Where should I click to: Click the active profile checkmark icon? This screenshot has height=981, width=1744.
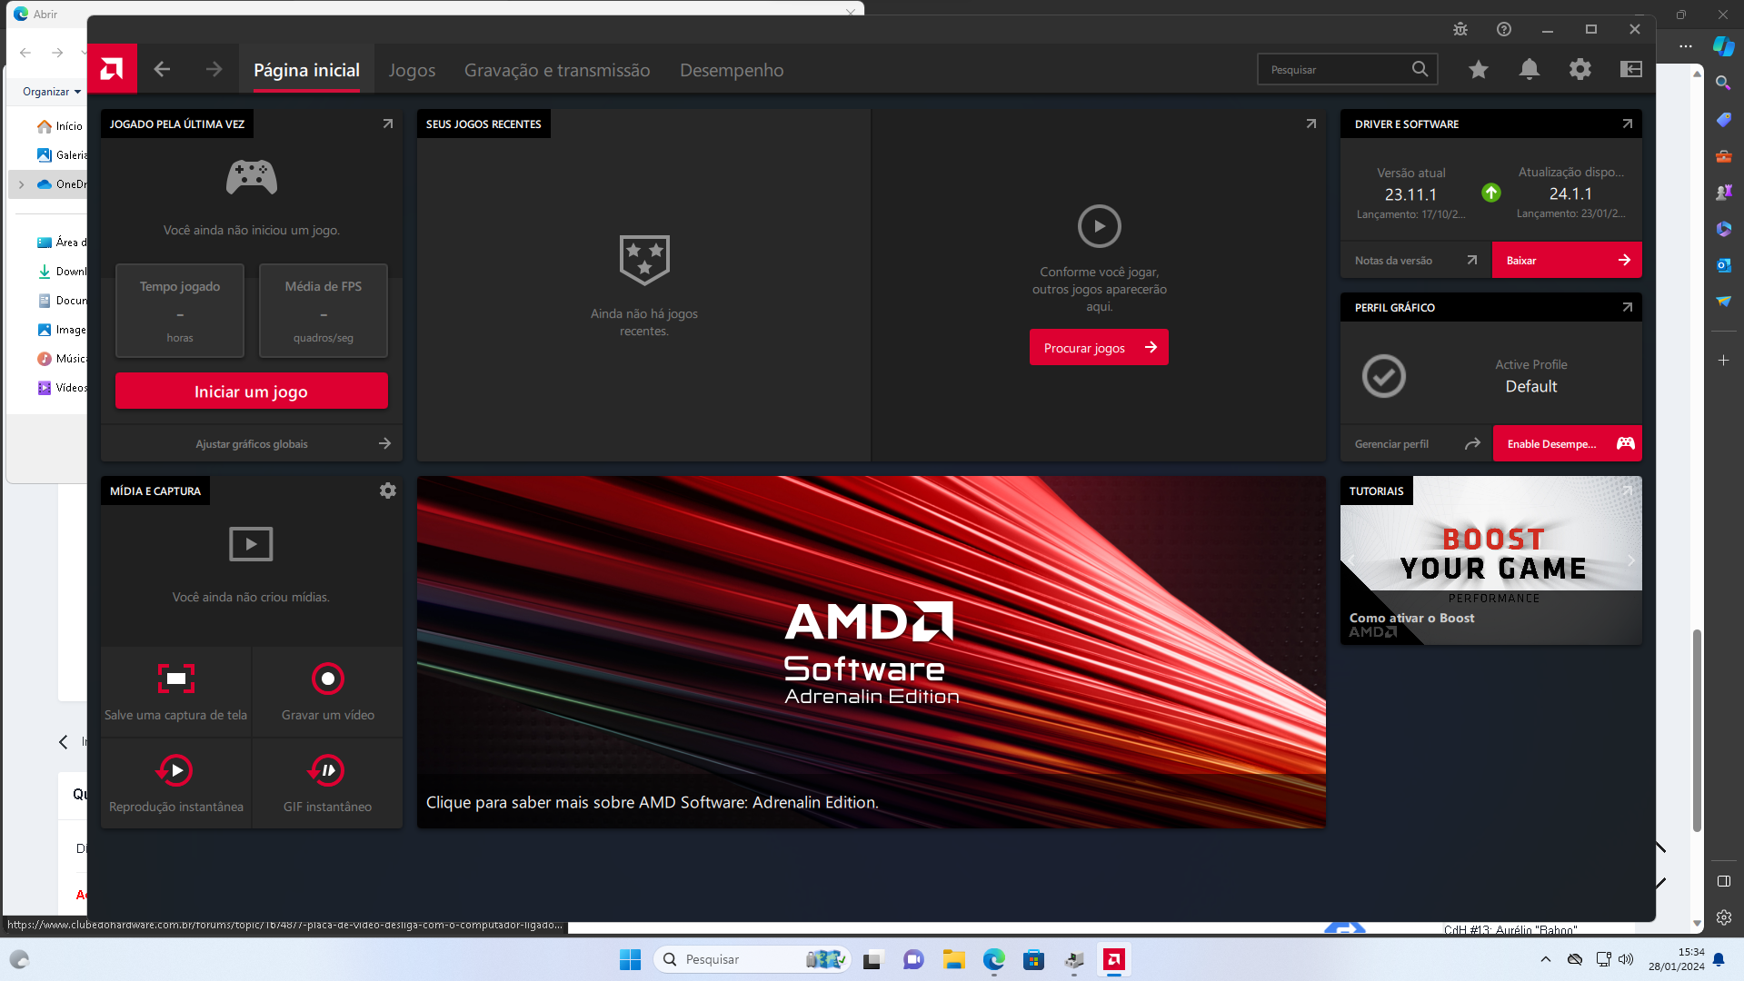[x=1384, y=376]
